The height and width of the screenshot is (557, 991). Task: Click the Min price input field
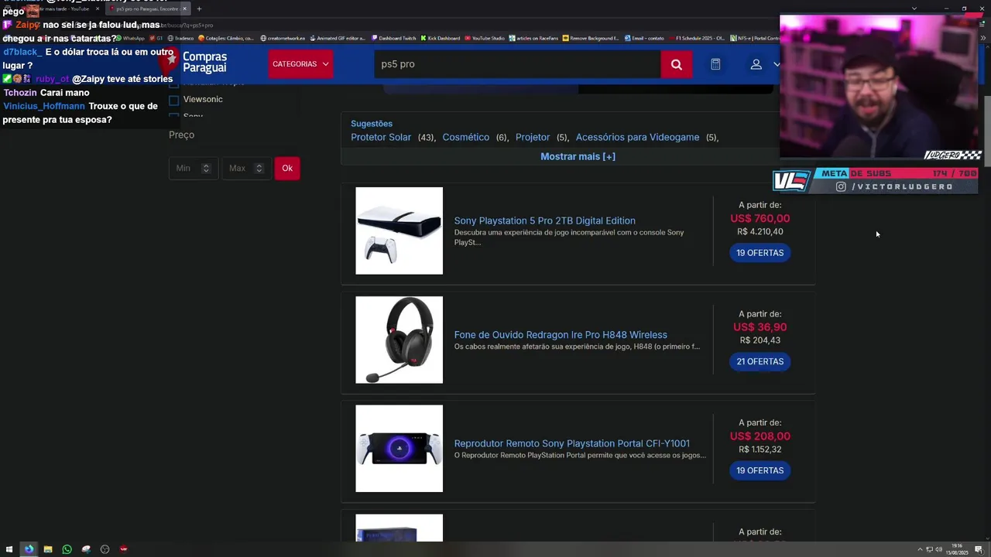tap(194, 168)
